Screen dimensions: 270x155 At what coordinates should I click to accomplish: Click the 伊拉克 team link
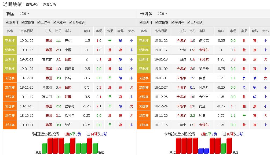204,41
